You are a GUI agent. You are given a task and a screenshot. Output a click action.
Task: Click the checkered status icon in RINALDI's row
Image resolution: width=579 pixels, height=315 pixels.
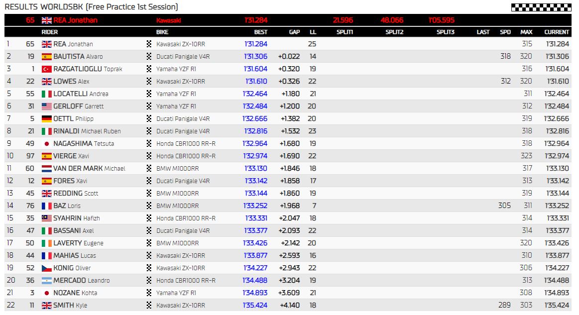(x=149, y=131)
